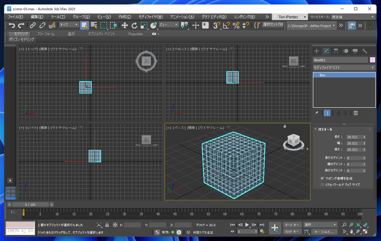Click キー フィルタ... button
The image size is (381, 241).
[324, 232]
